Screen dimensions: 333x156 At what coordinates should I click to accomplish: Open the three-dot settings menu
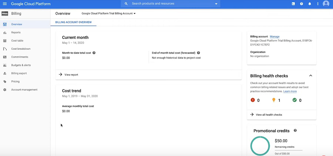pyautogui.click(x=318, y=4)
